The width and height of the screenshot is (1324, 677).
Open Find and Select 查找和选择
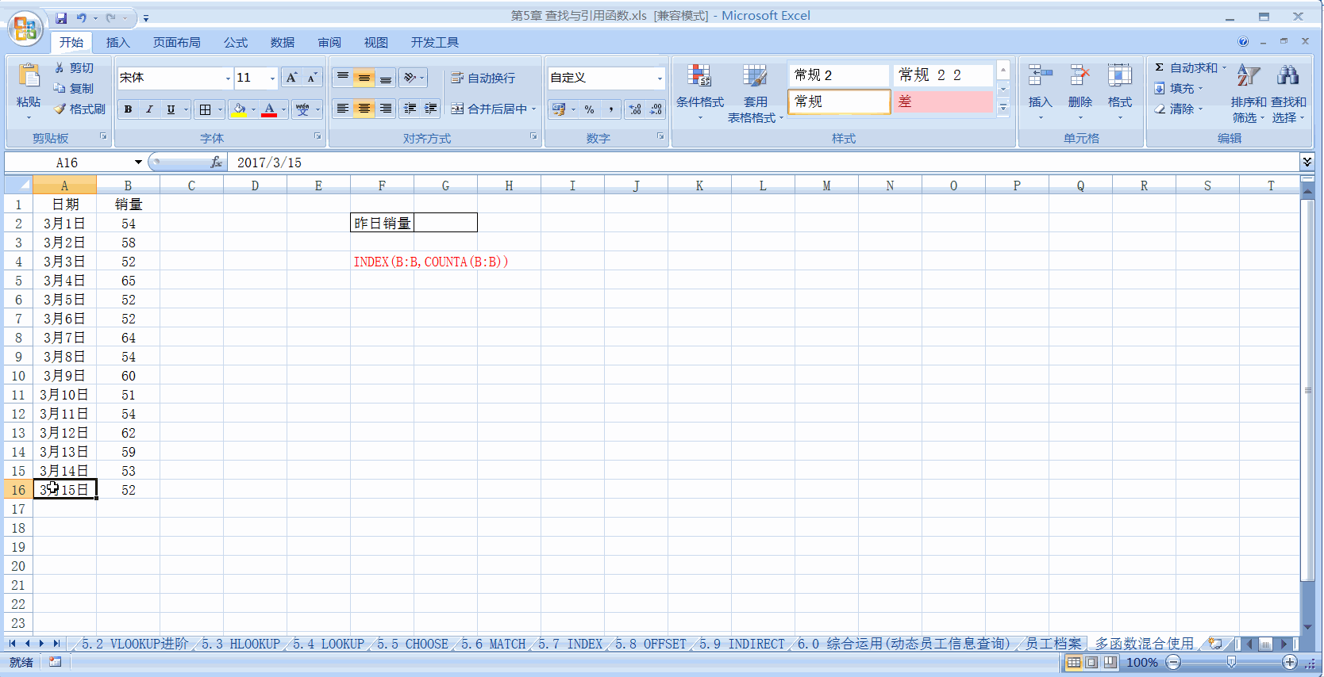click(x=1288, y=93)
